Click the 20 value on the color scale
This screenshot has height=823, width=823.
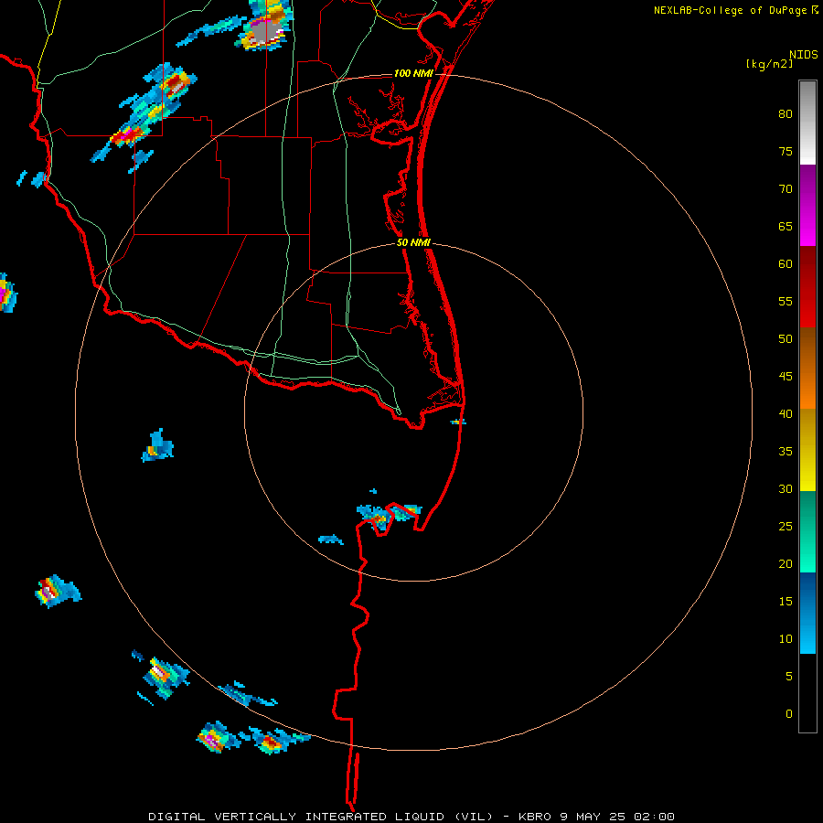[x=786, y=563]
